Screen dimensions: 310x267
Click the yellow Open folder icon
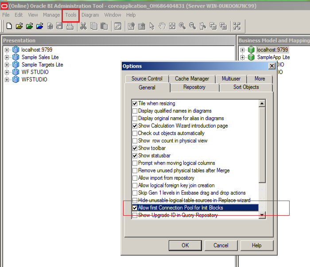tap(19, 26)
